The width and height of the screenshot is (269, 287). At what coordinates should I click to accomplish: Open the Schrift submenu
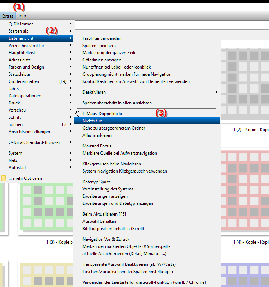tap(37, 117)
